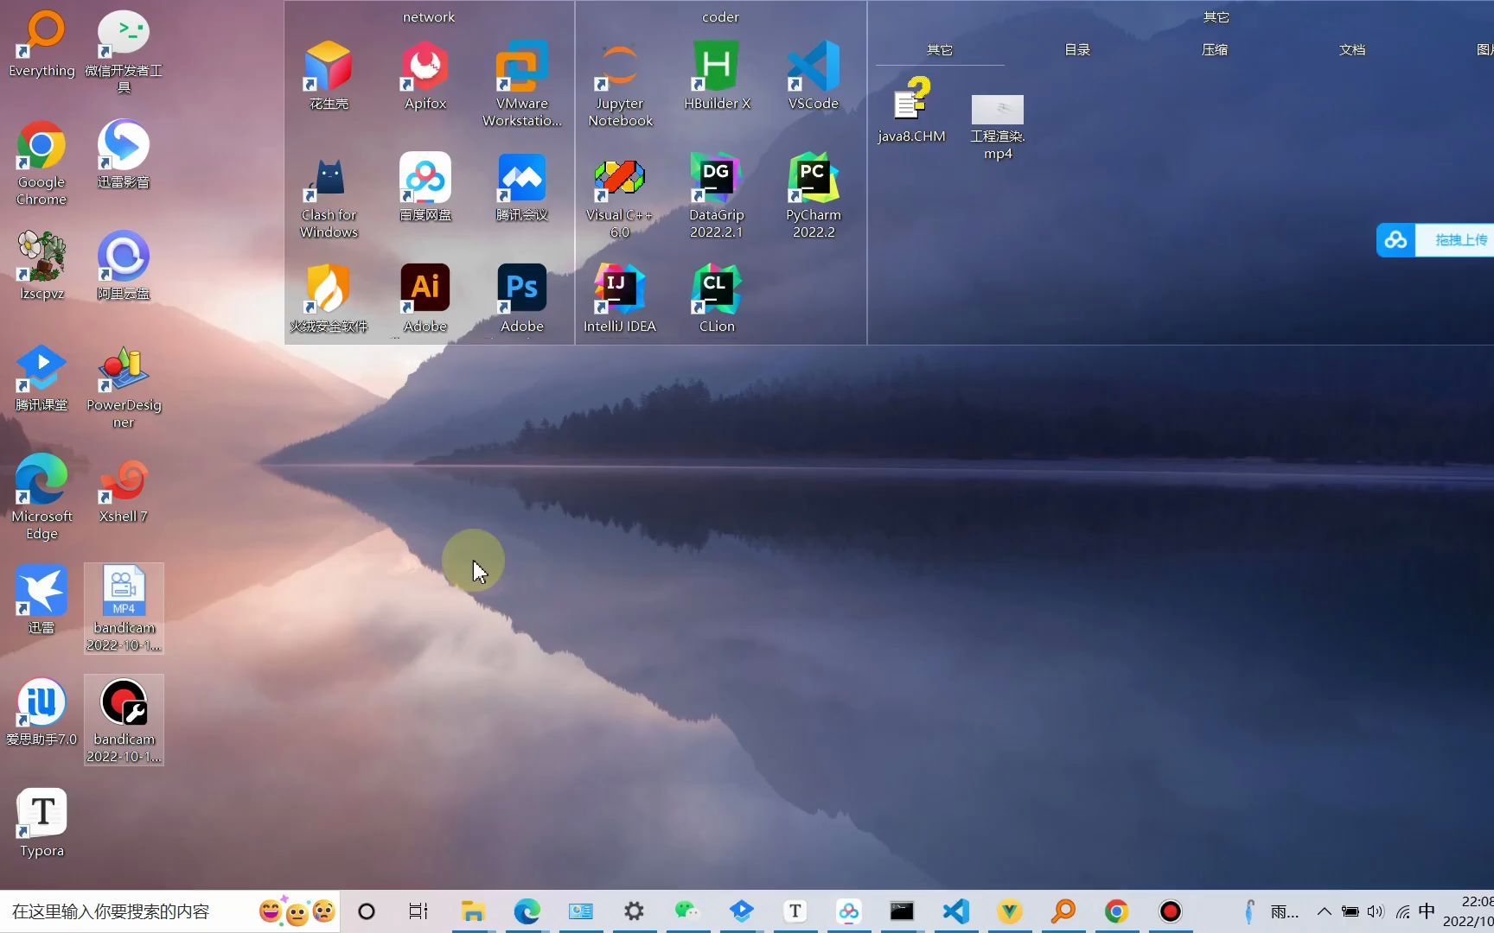1494x933 pixels.
Task: Select the 迅雷 bird icon on the desktop
Action: click(x=41, y=600)
